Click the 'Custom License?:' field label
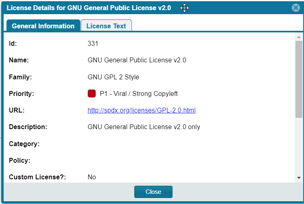This screenshot has width=304, height=204. 37,177
